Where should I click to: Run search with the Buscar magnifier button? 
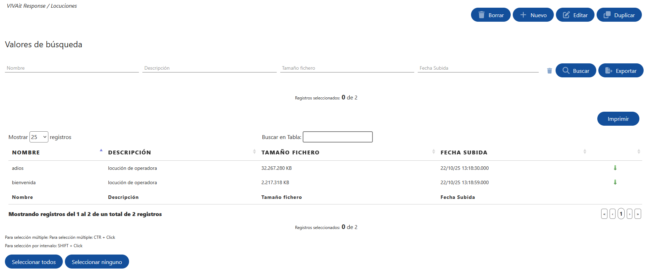point(576,71)
